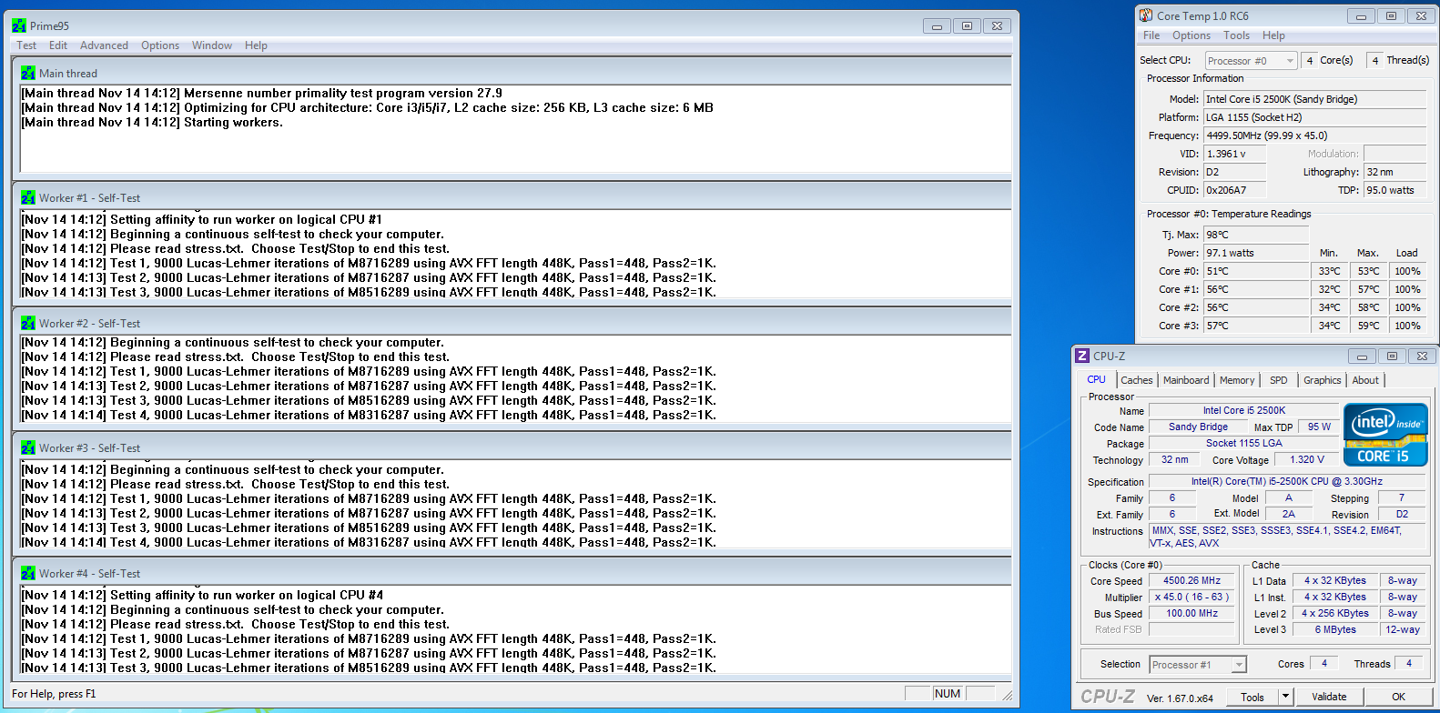
Task: Select the CPU tab in CPU-Z
Action: click(x=1096, y=379)
